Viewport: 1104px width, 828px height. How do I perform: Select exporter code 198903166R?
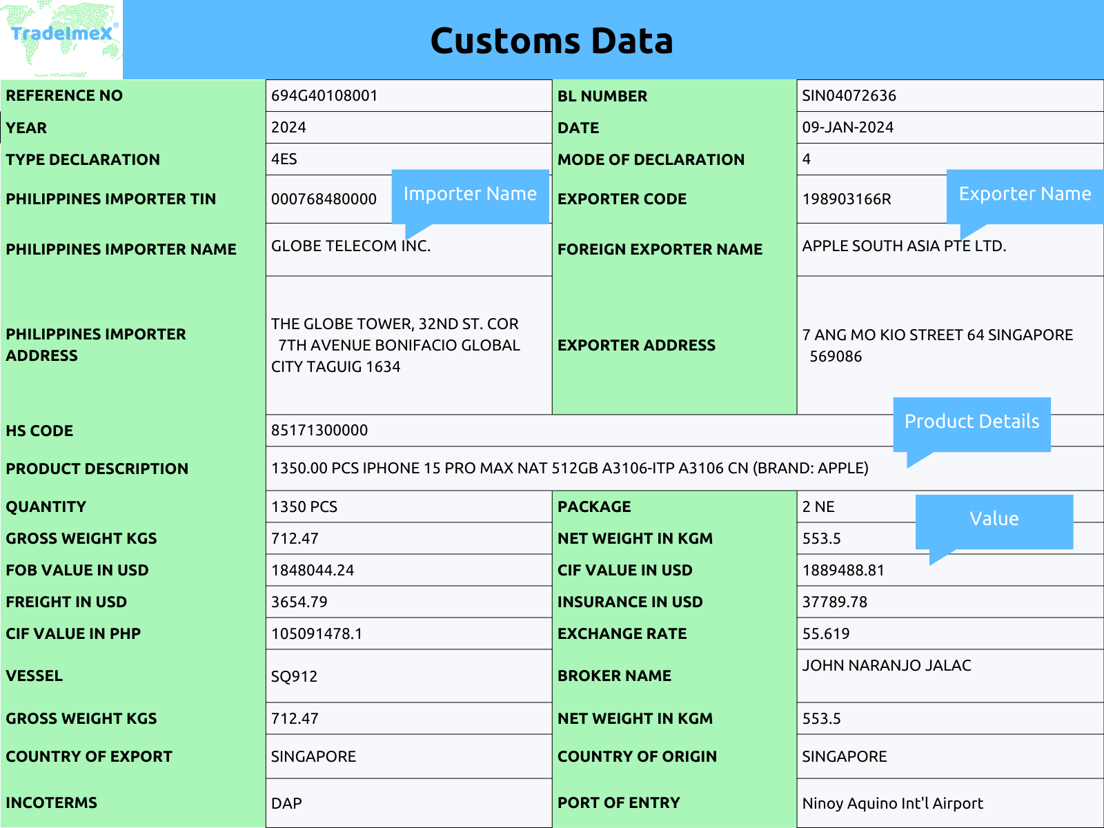click(847, 199)
